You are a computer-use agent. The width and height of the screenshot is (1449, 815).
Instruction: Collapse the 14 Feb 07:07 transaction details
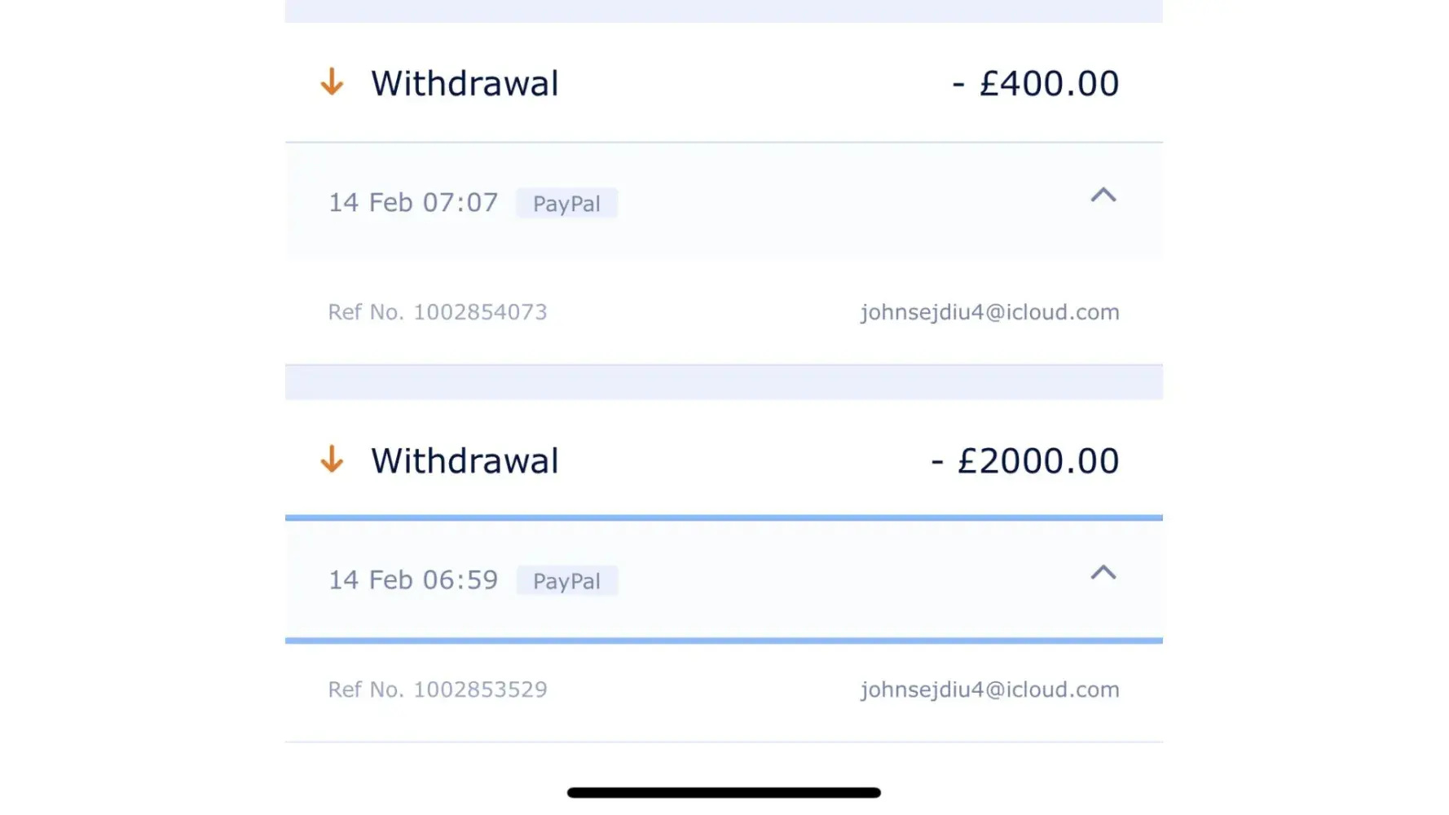[1103, 196]
